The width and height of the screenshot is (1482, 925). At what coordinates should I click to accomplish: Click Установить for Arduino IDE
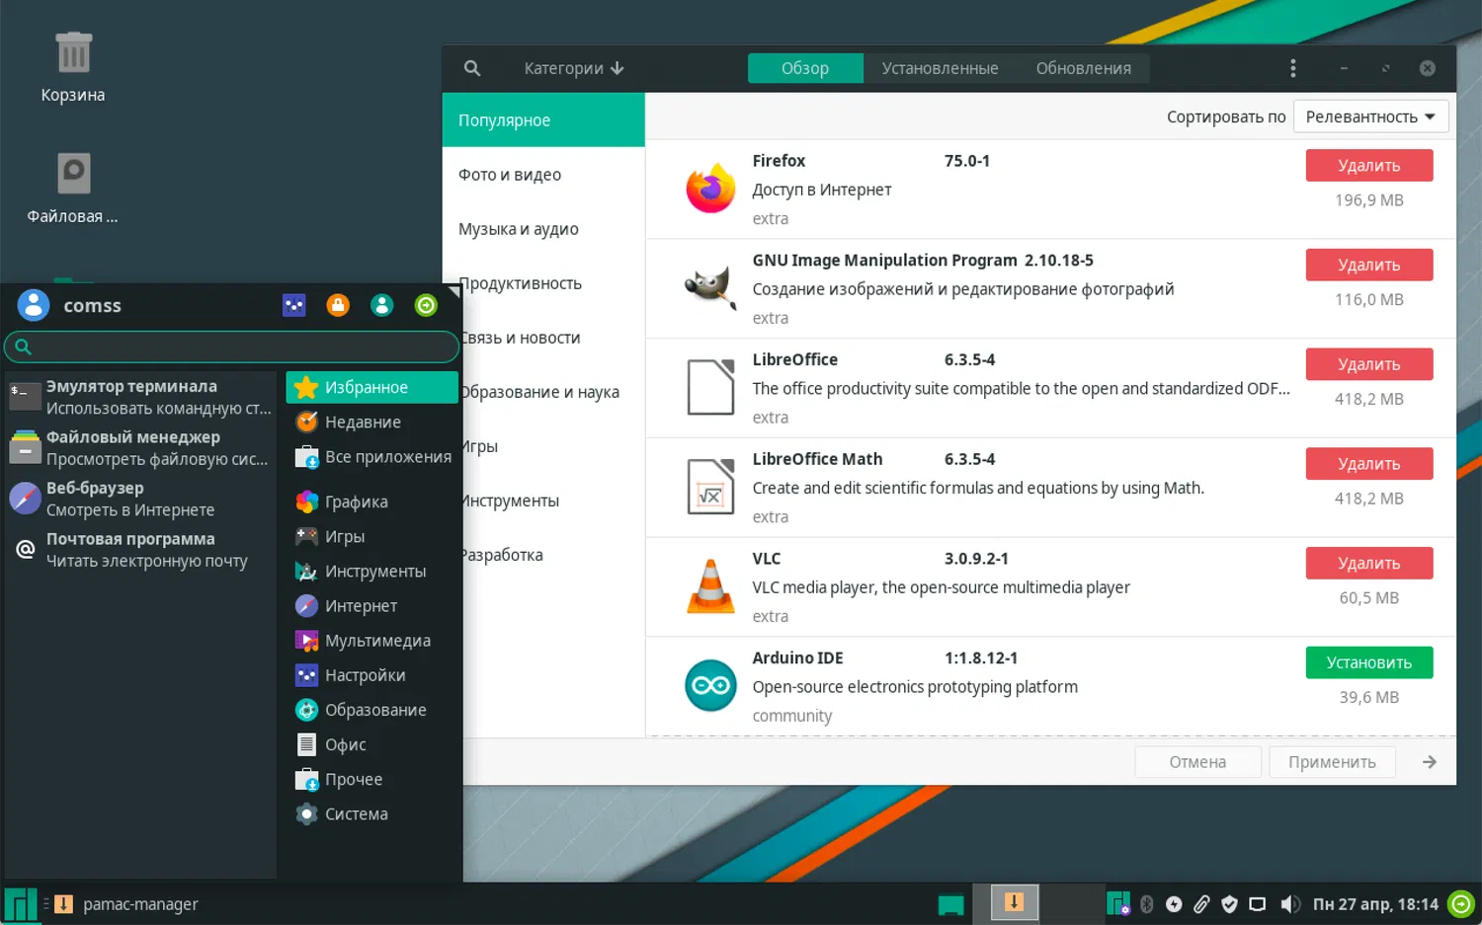(1368, 662)
